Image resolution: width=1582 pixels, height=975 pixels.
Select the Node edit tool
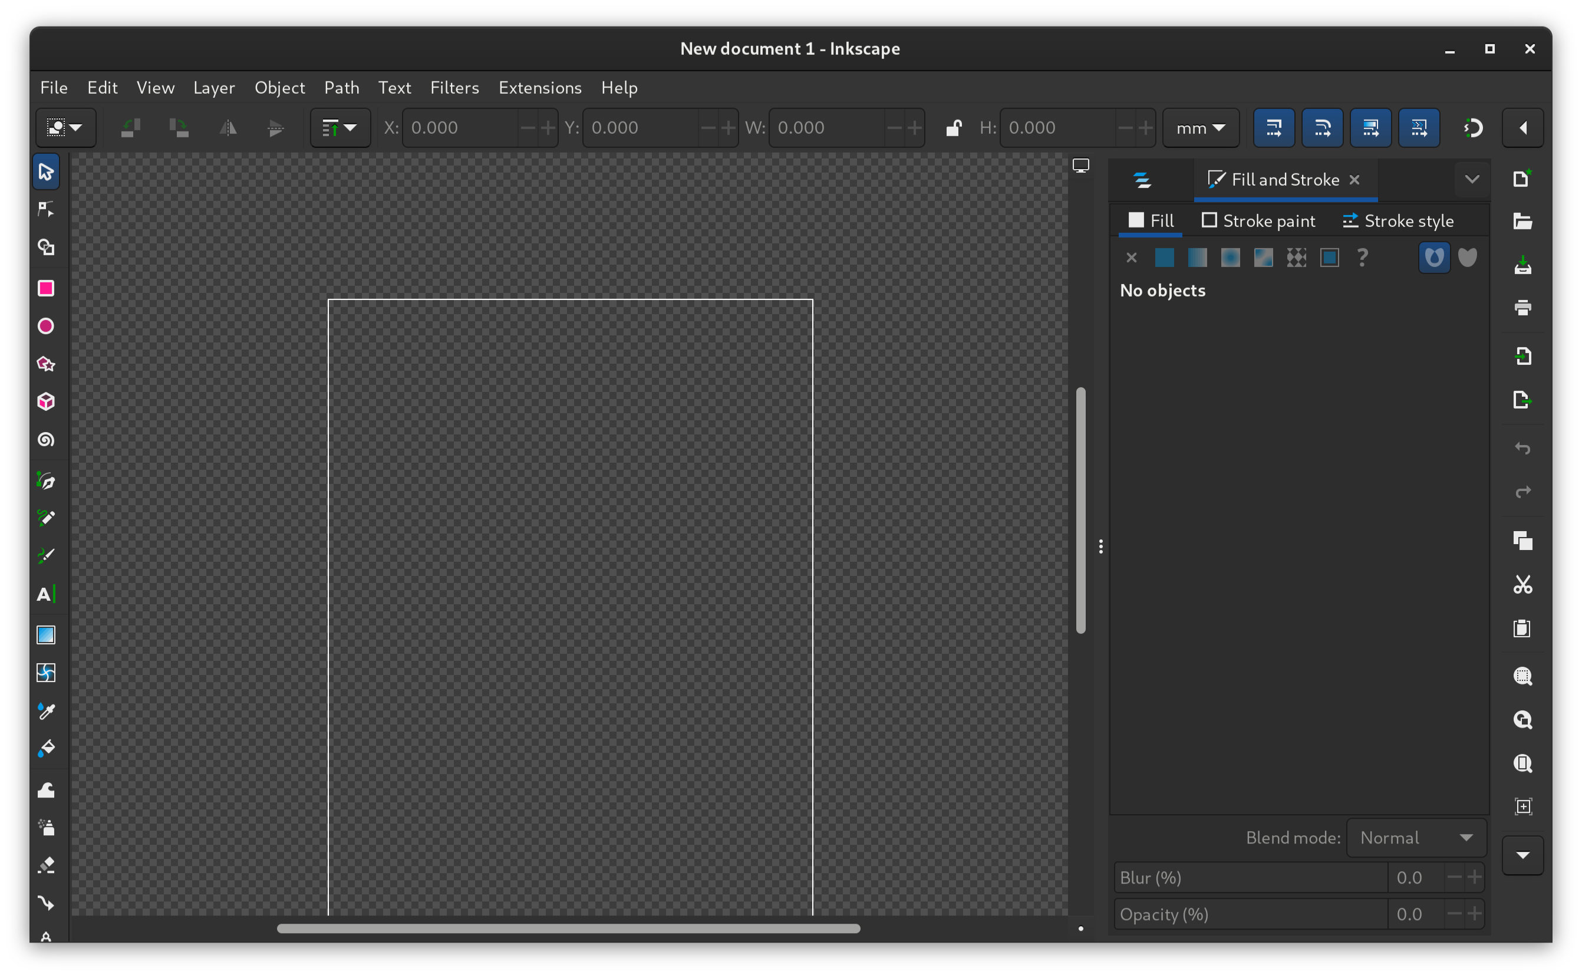46,210
